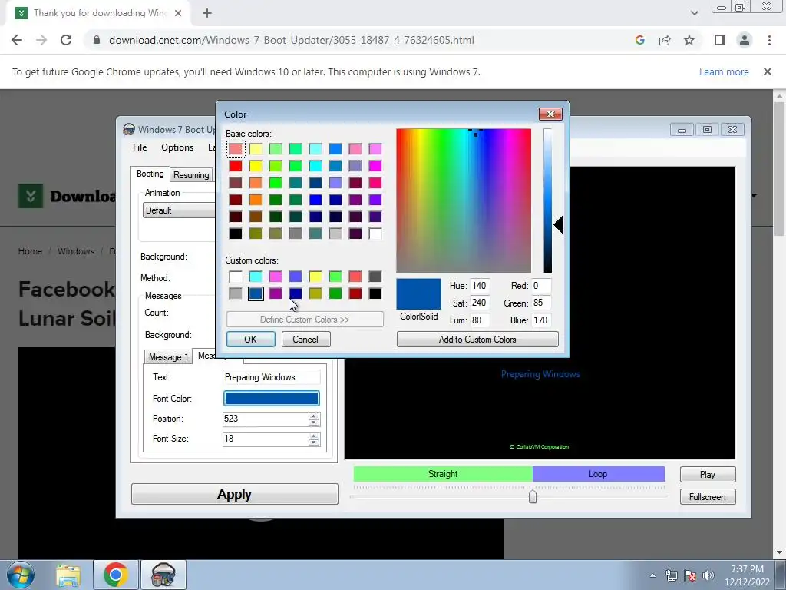This screenshot has height=590, width=786.
Task: Click the Preparing Windows text field
Action: 271,377
